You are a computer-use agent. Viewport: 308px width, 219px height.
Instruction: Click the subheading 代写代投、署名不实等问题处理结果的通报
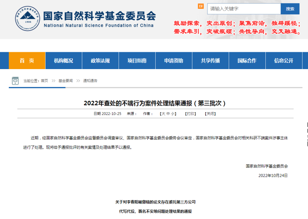click(155, 211)
